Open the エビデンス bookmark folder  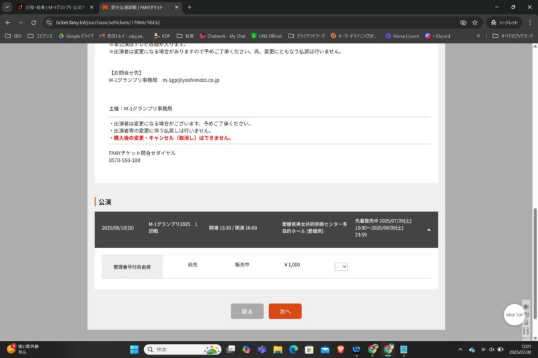(x=40, y=36)
